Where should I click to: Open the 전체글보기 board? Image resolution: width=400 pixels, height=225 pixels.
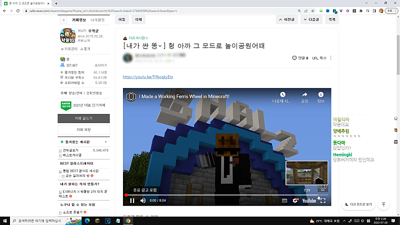70,150
